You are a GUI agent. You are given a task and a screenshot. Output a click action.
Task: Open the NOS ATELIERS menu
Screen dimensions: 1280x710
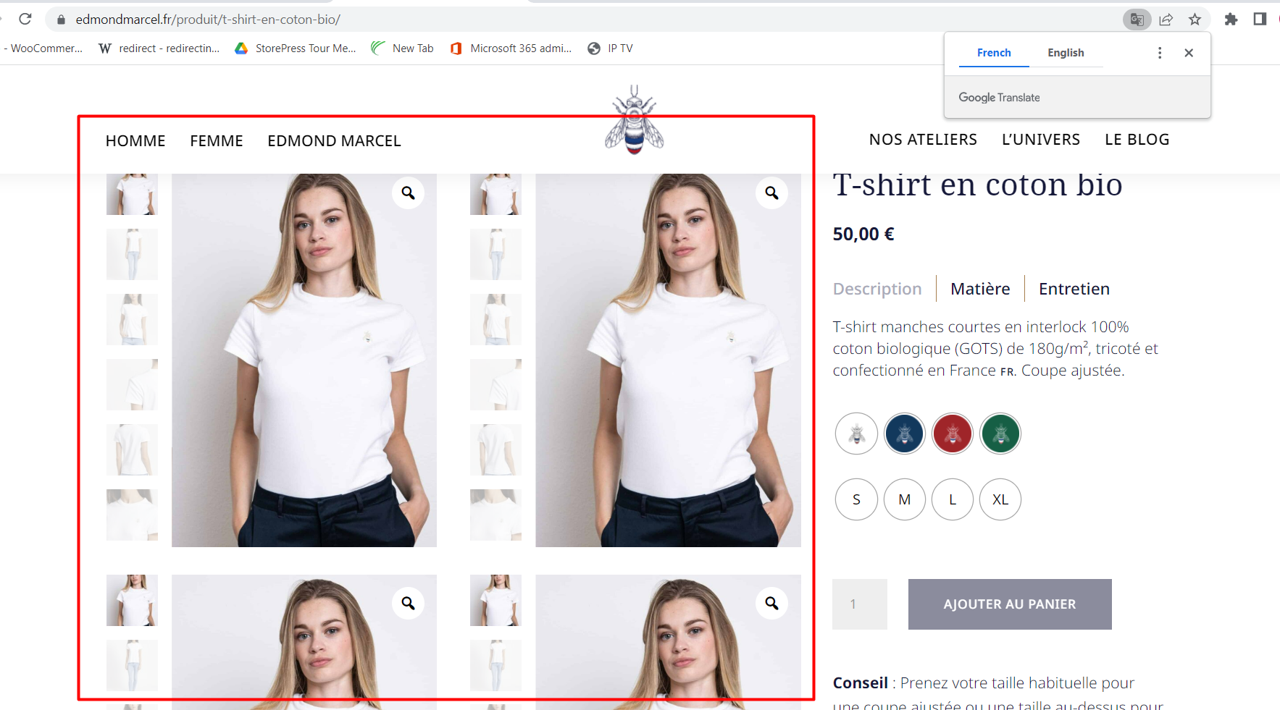(x=923, y=140)
